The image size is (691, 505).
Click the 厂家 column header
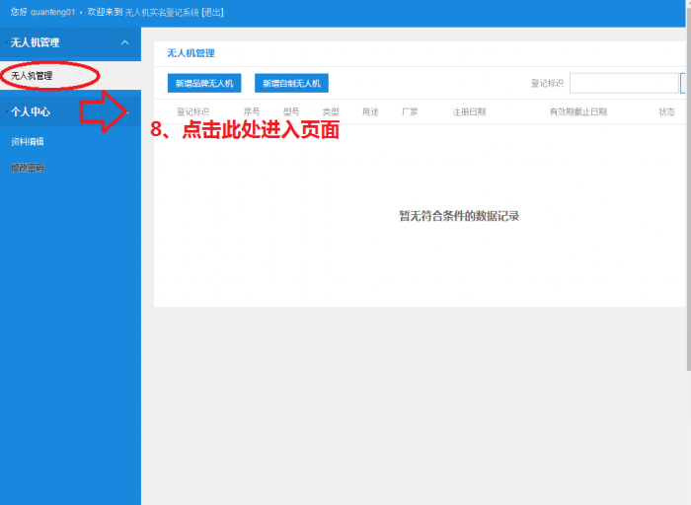[x=410, y=111]
